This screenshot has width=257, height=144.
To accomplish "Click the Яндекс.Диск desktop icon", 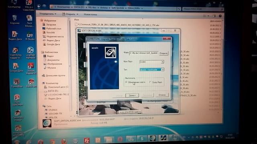I will tap(15, 36).
